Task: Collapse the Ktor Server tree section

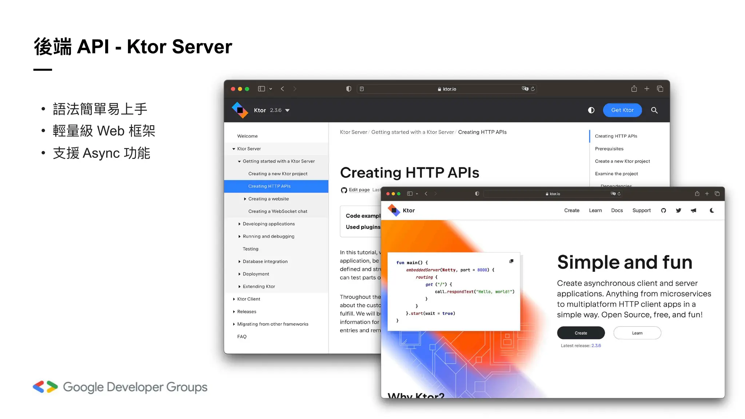Action: pyautogui.click(x=234, y=149)
